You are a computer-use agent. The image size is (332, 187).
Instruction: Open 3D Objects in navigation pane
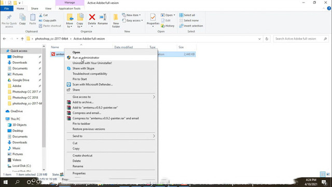pos(19,125)
